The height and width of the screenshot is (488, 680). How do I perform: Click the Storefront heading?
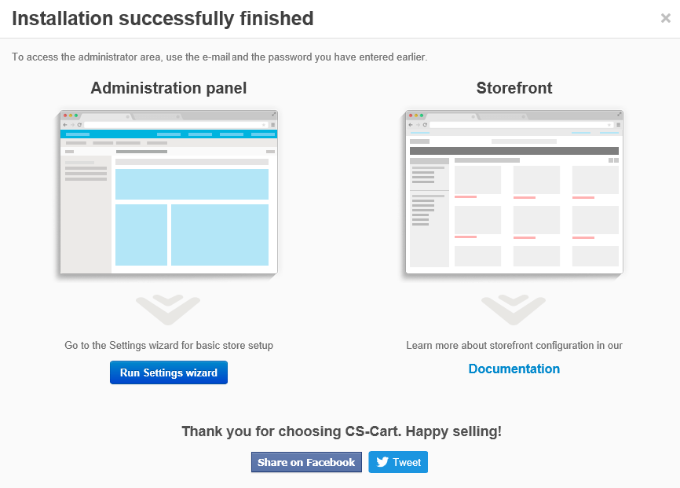coord(514,88)
